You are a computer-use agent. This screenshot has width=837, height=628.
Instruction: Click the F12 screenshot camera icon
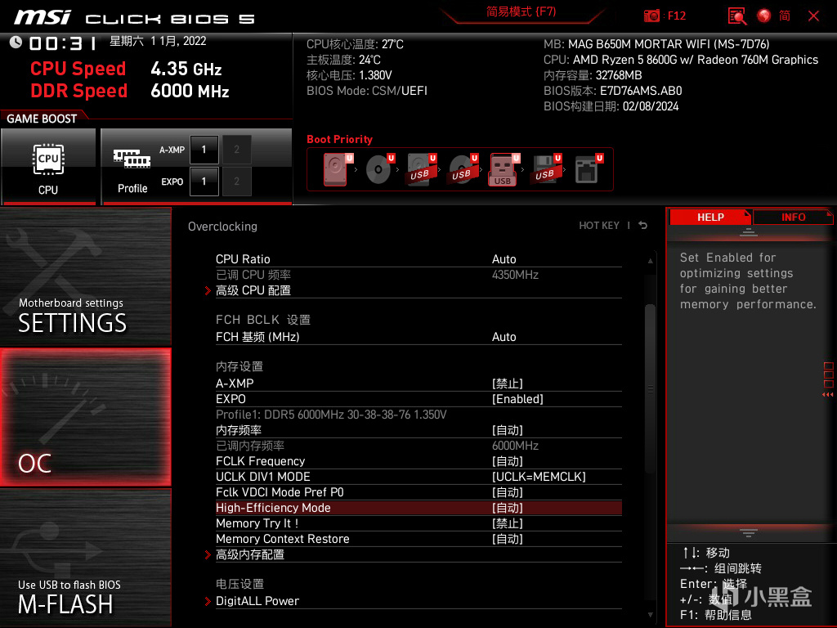click(x=651, y=16)
